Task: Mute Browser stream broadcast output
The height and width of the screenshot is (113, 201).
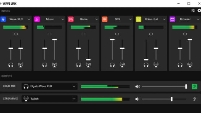Action: (x=190, y=65)
